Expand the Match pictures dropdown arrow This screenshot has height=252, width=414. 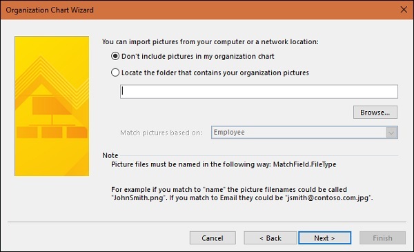[391, 133]
